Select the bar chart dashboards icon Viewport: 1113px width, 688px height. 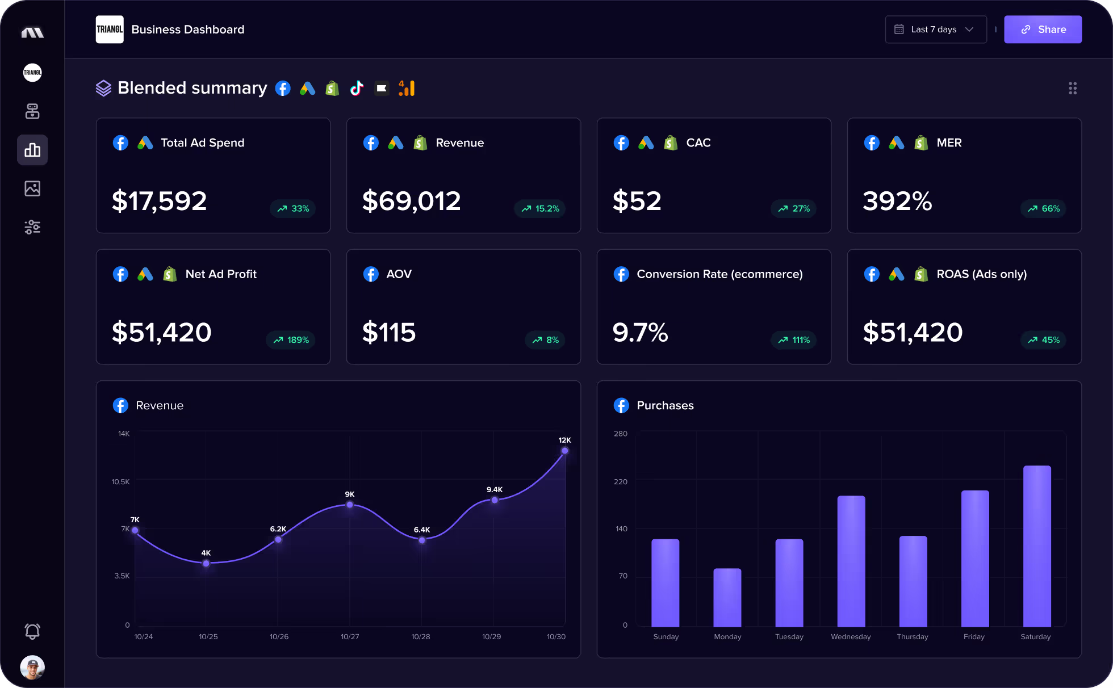[x=32, y=150]
